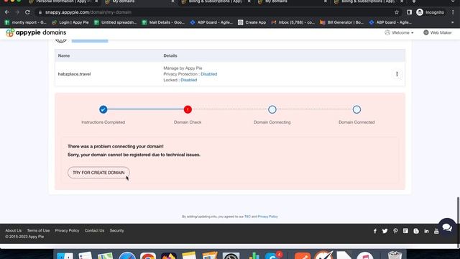
Task: Open the Untitled spreadsheet bookmark
Action: tap(115, 22)
